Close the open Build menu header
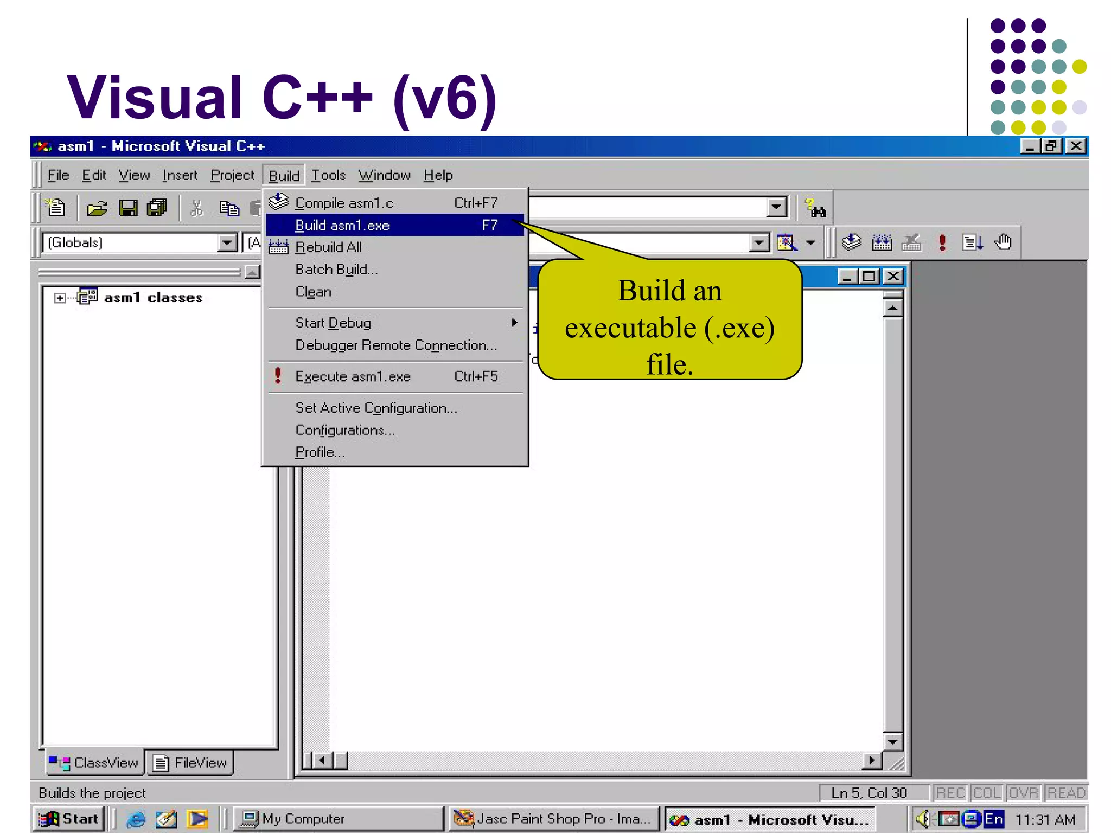Viewport: 1111px width, 833px height. point(284,176)
